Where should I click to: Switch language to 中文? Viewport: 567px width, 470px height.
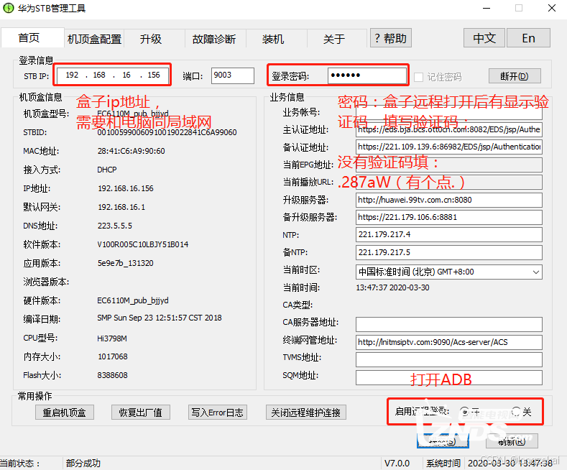484,38
